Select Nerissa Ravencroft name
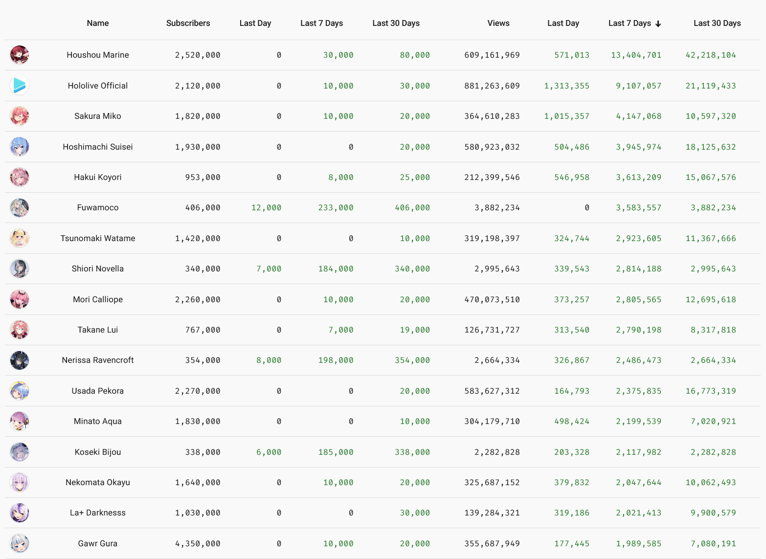The width and height of the screenshot is (766, 559). click(x=98, y=360)
